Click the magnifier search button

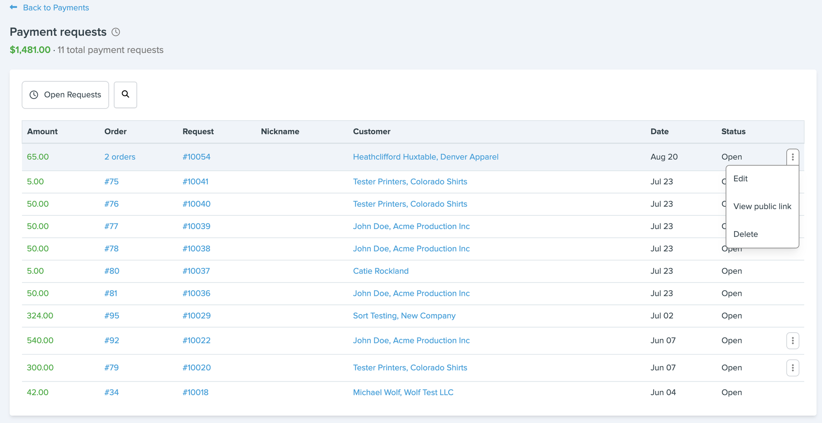(125, 95)
